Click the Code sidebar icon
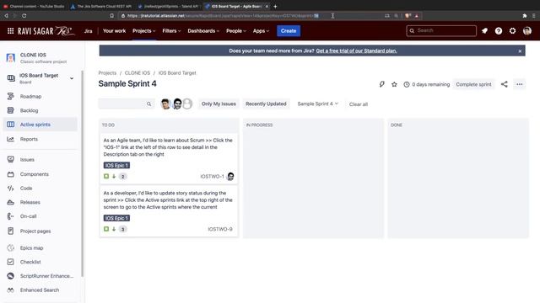540x303 pixels. pyautogui.click(x=11, y=189)
